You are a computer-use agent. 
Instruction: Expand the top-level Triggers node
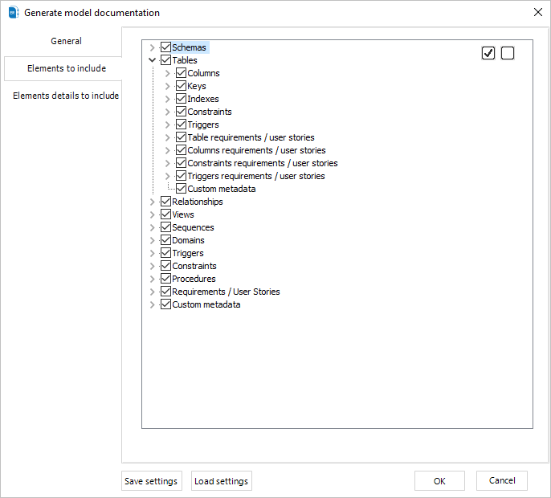click(152, 253)
